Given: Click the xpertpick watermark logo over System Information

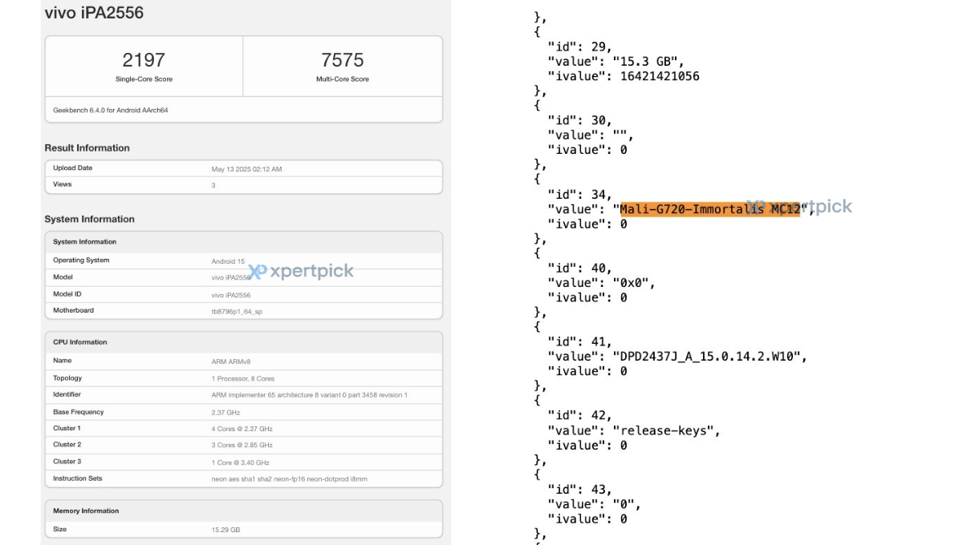Looking at the screenshot, I should [301, 272].
